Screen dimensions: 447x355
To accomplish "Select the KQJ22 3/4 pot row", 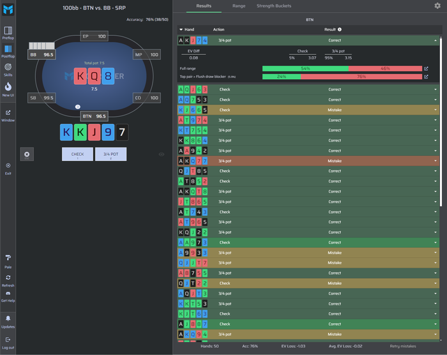I will [x=308, y=232].
